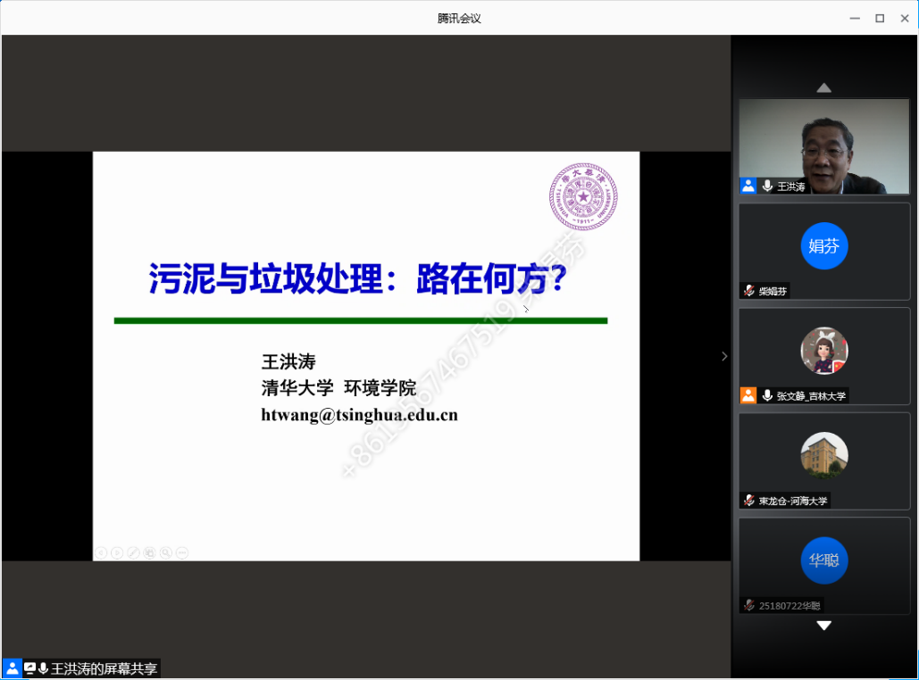Click the email htwang@tsinghua.edu.cn on slide
The width and height of the screenshot is (919, 680).
[x=359, y=415]
